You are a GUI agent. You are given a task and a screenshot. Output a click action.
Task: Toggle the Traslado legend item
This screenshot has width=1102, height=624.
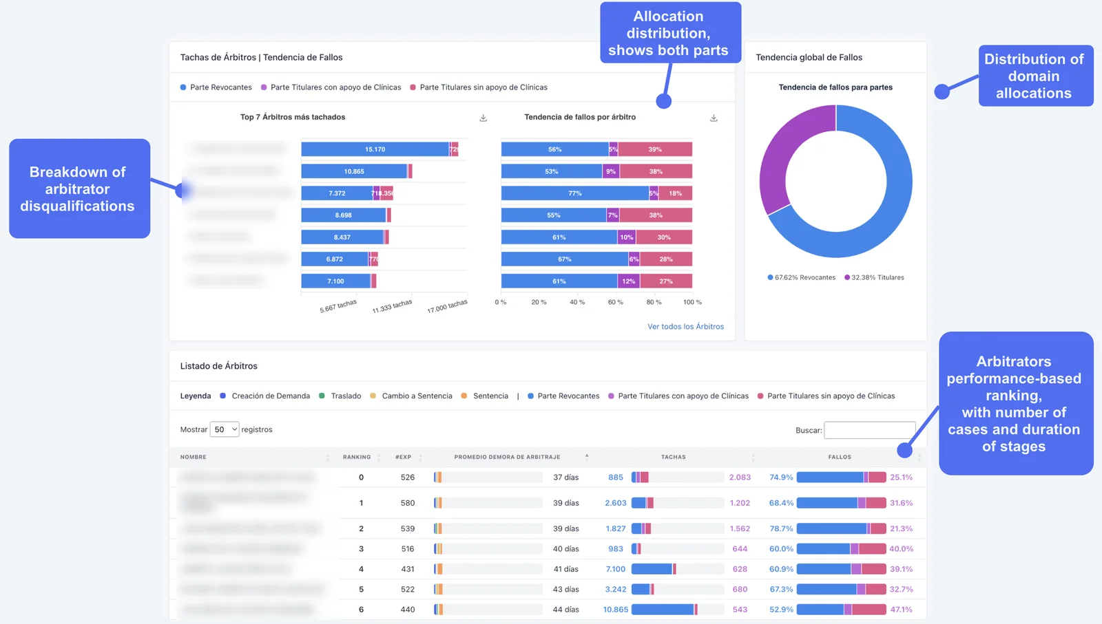pyautogui.click(x=340, y=396)
